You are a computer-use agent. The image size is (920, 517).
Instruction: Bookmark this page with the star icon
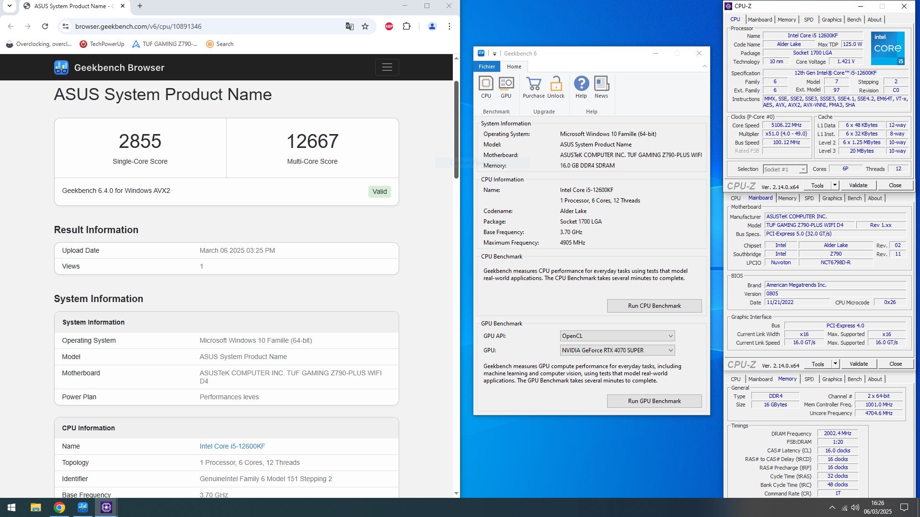click(365, 26)
